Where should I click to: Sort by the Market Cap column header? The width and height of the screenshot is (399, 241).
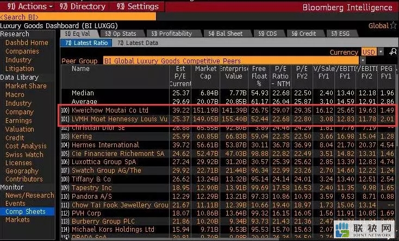click(205, 73)
